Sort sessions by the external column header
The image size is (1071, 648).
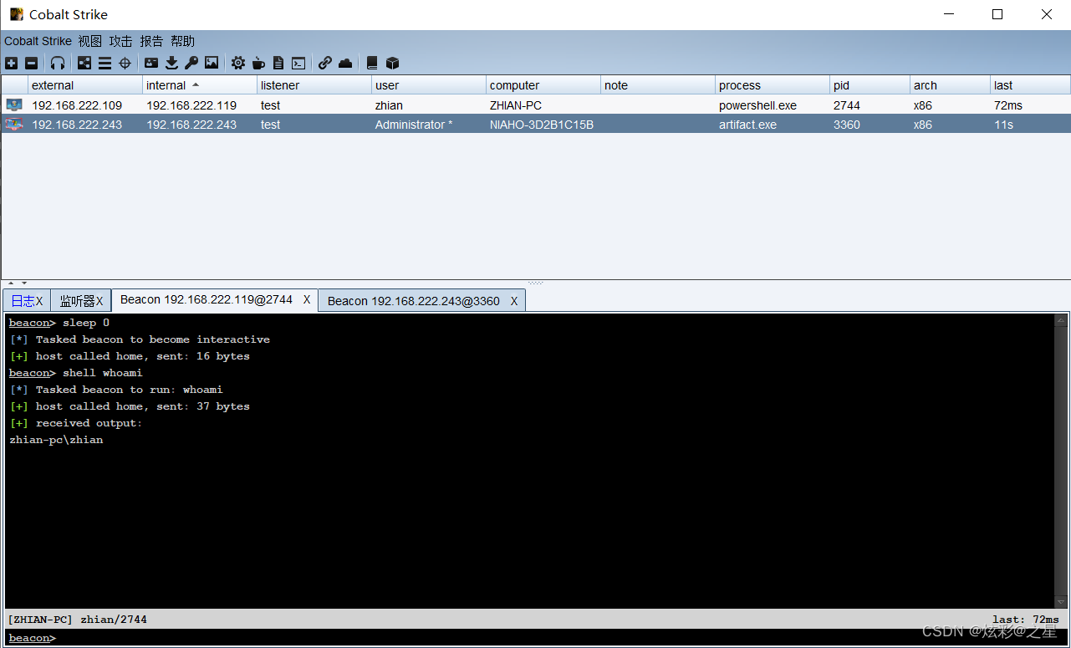click(85, 85)
